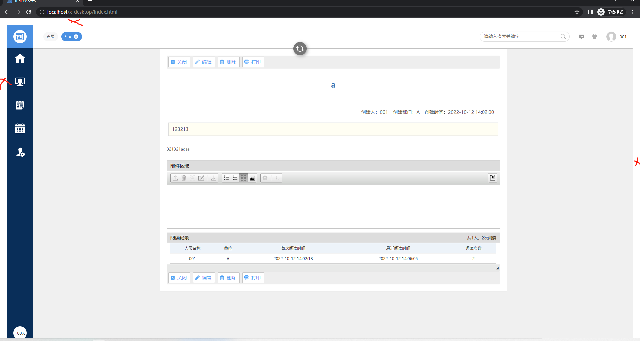Open the user settings icon in sidebar
The height and width of the screenshot is (341, 640).
coord(20,152)
